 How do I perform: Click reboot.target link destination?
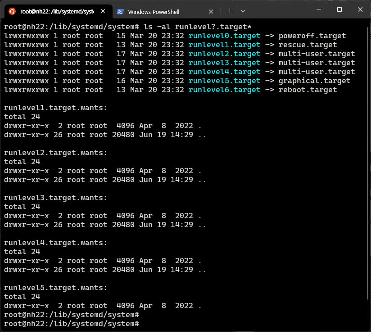308,90
